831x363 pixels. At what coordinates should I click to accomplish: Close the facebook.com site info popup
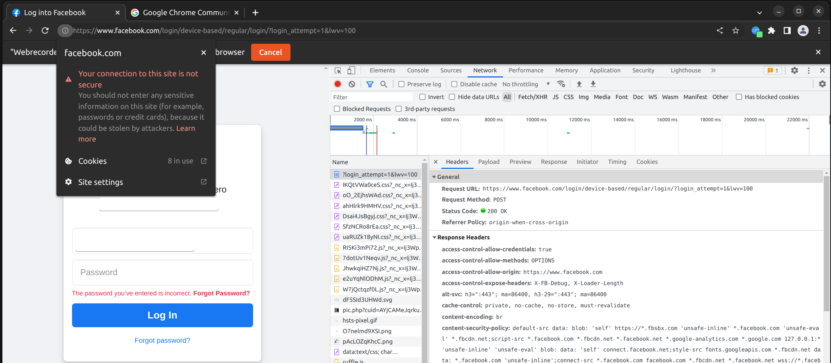pyautogui.click(x=203, y=52)
